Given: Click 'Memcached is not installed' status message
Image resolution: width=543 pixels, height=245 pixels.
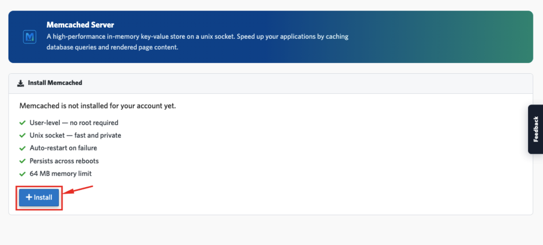Looking at the screenshot, I should pyautogui.click(x=98, y=106).
